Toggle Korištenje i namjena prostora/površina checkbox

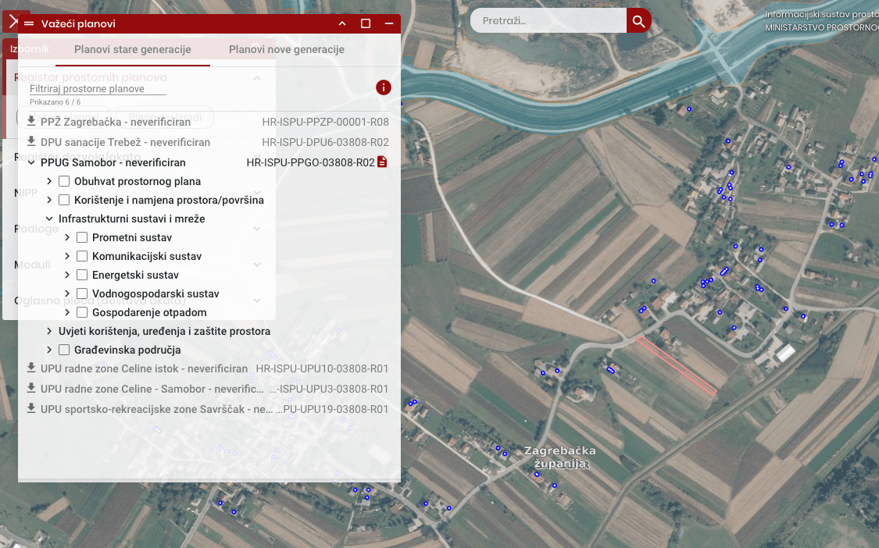[x=64, y=200]
